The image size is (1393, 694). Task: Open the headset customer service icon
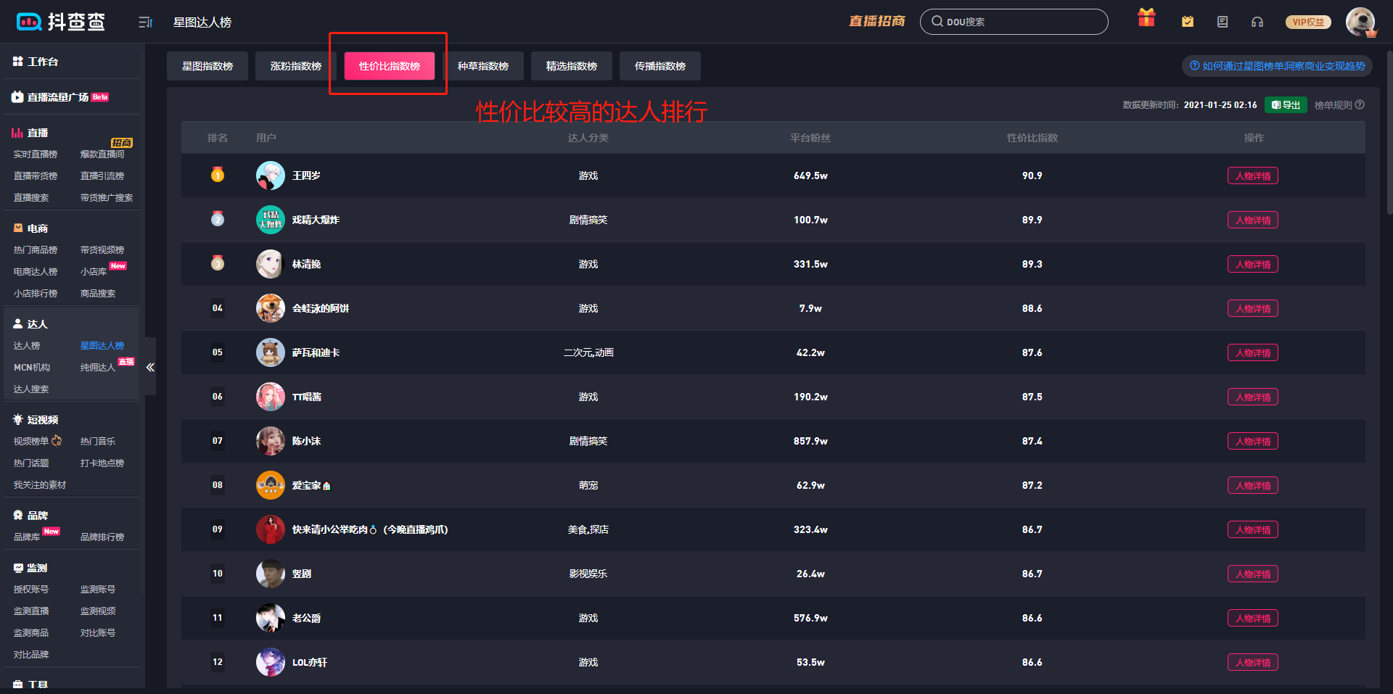click(x=1257, y=22)
